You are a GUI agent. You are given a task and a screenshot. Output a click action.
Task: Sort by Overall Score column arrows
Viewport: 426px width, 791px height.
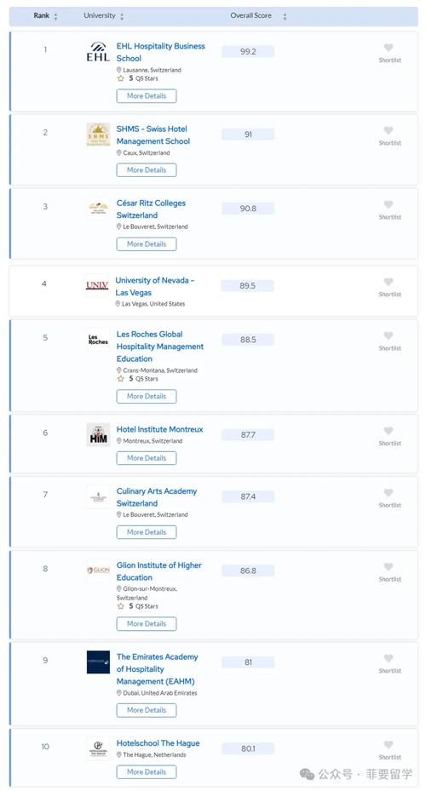[285, 17]
